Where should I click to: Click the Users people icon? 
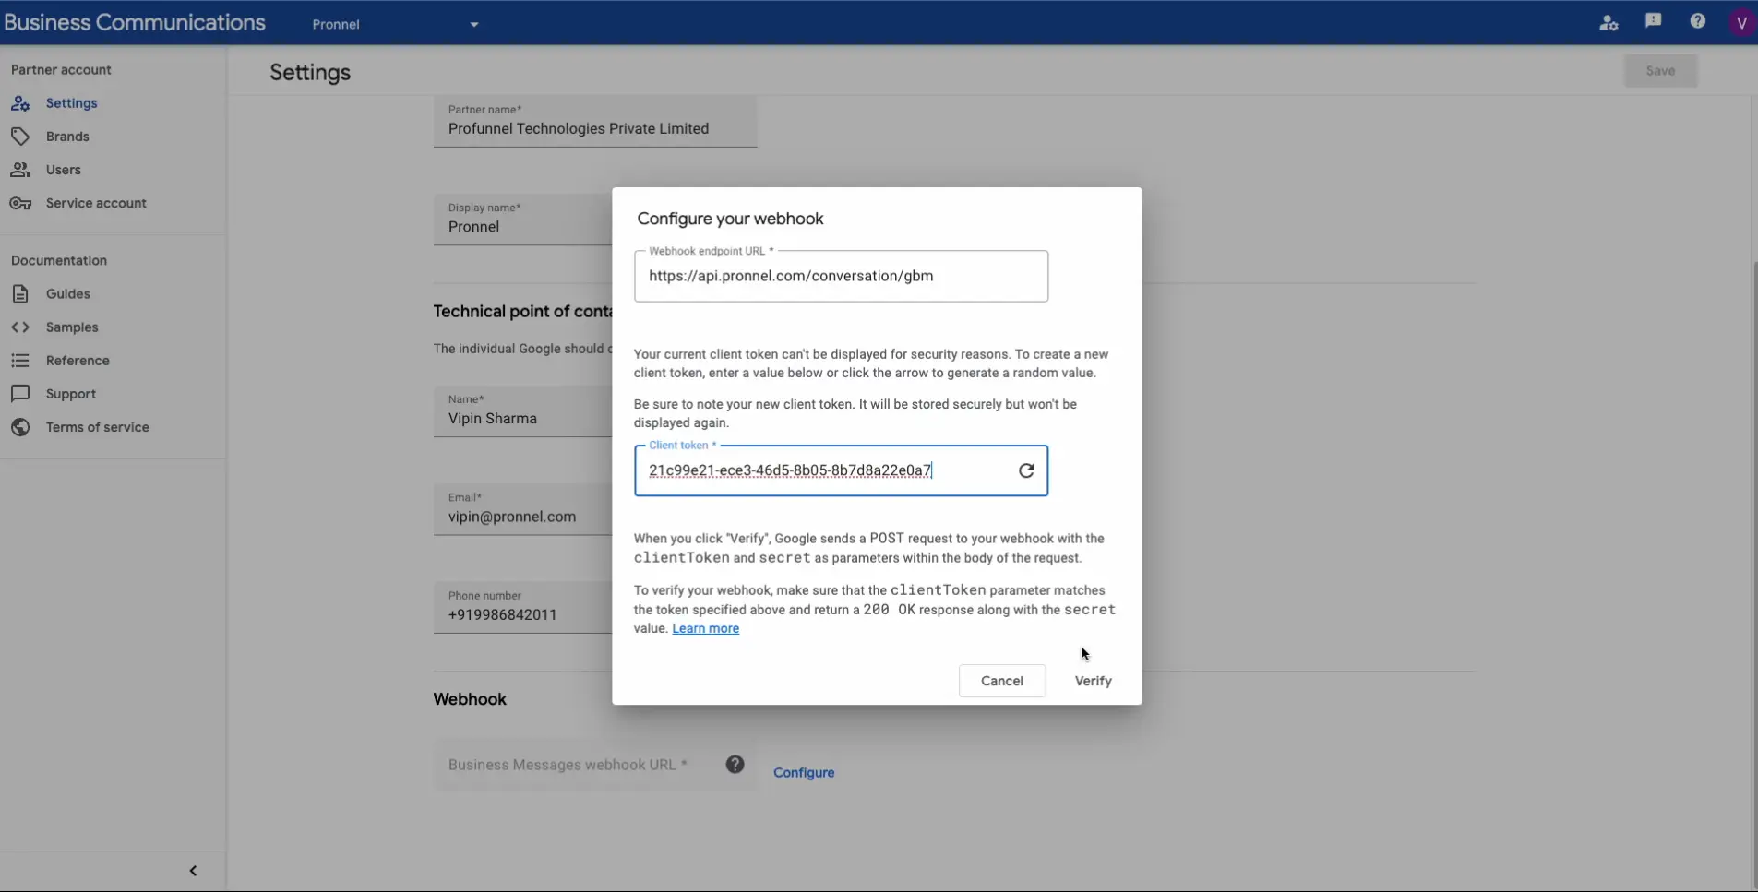tap(20, 170)
